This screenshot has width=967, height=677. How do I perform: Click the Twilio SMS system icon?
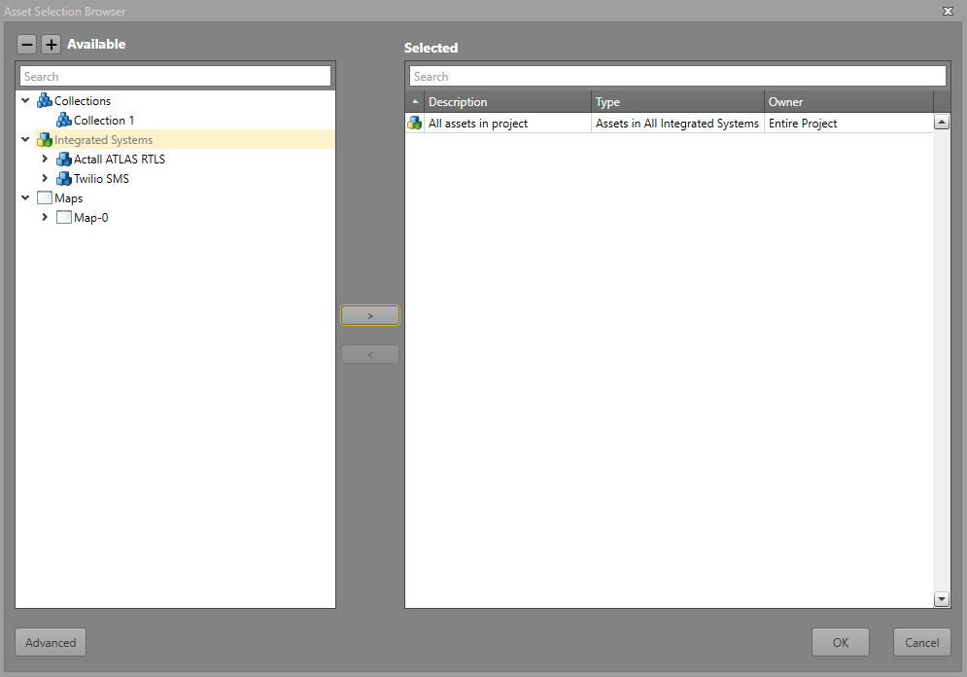(x=64, y=179)
